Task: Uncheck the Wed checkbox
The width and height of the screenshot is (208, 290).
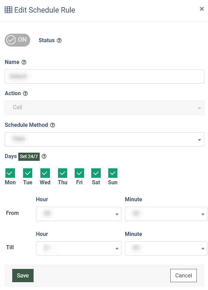Action: point(45,173)
